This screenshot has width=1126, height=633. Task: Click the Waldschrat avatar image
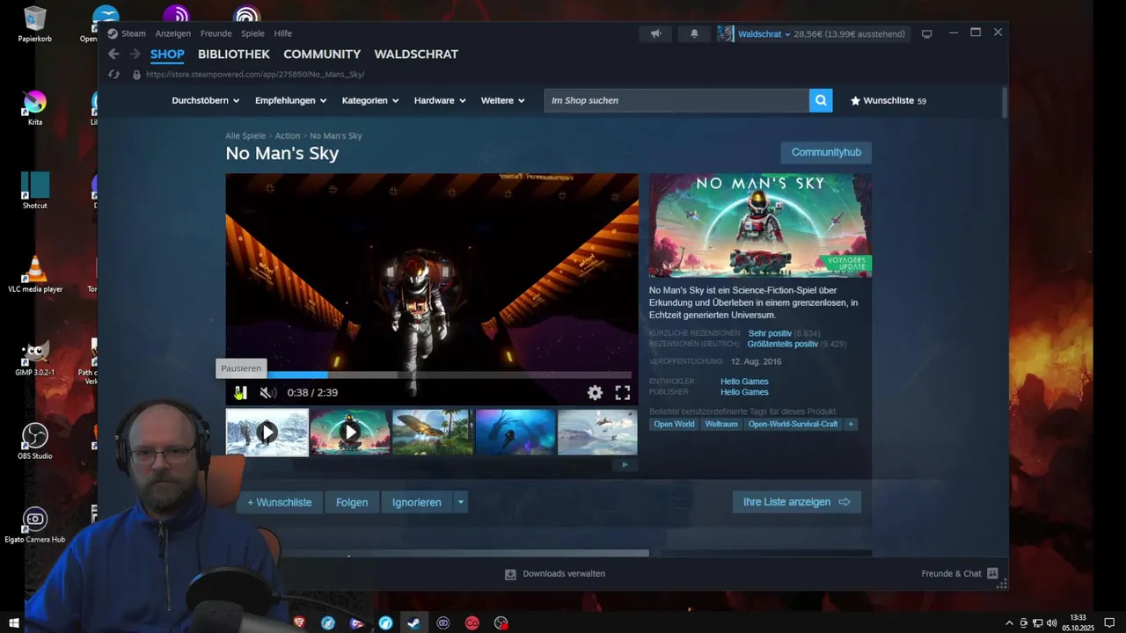[726, 33]
